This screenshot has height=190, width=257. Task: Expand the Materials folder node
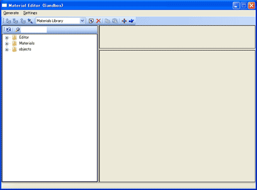pos(7,44)
